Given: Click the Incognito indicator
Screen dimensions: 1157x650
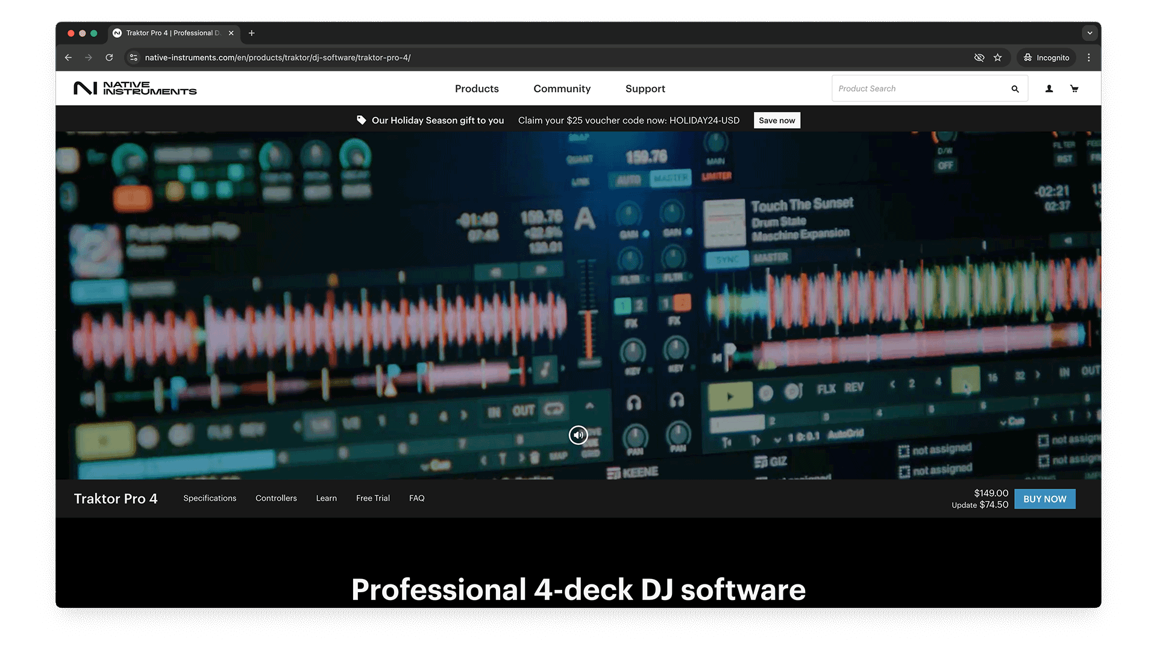Looking at the screenshot, I should (x=1047, y=58).
